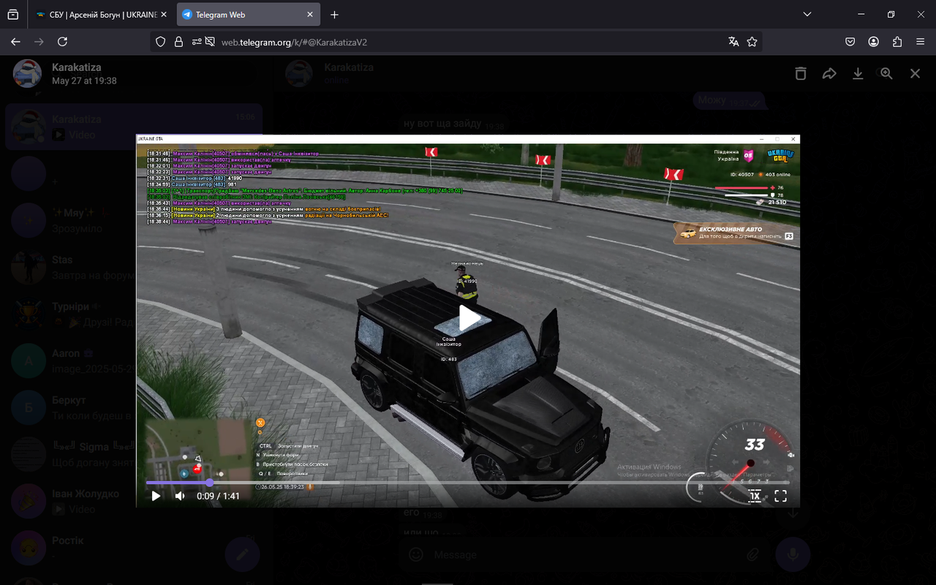Viewport: 936px width, 585px height.
Task: Enter fullscreen video mode
Action: (x=780, y=496)
